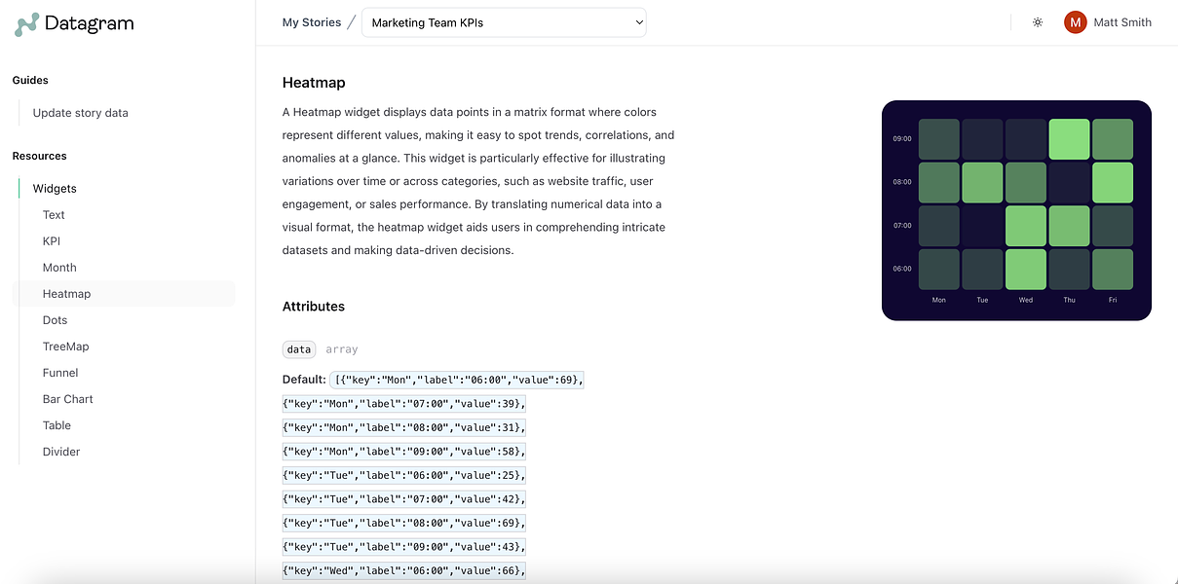Click the Mon 07:00 value 39 code line
The height and width of the screenshot is (584, 1178).
404,403
